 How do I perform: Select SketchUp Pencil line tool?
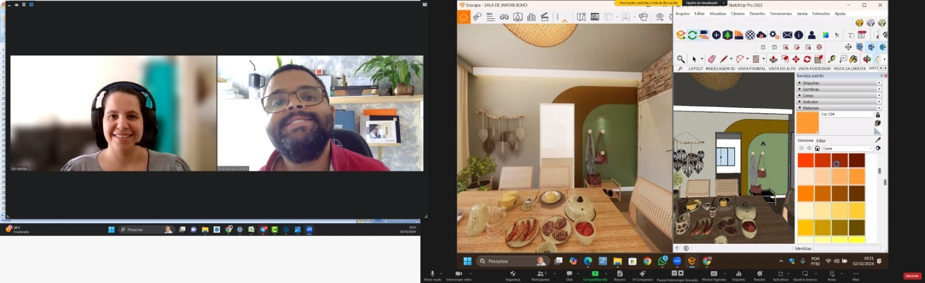click(x=723, y=59)
